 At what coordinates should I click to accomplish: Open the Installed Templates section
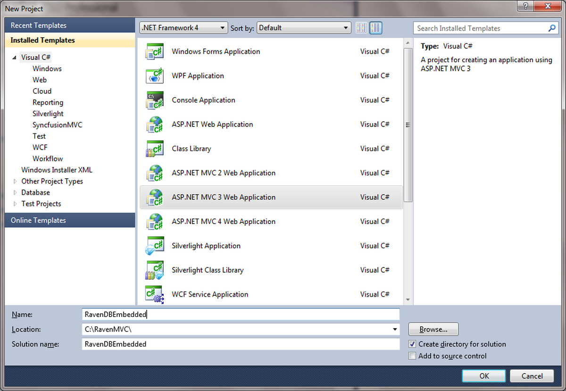point(70,40)
